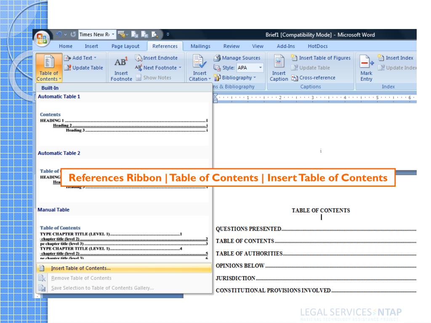Open the Home ribbon tab
431x323 pixels.
point(66,46)
